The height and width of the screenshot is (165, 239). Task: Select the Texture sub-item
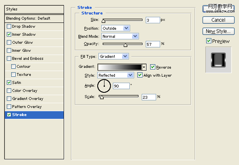[34, 75]
